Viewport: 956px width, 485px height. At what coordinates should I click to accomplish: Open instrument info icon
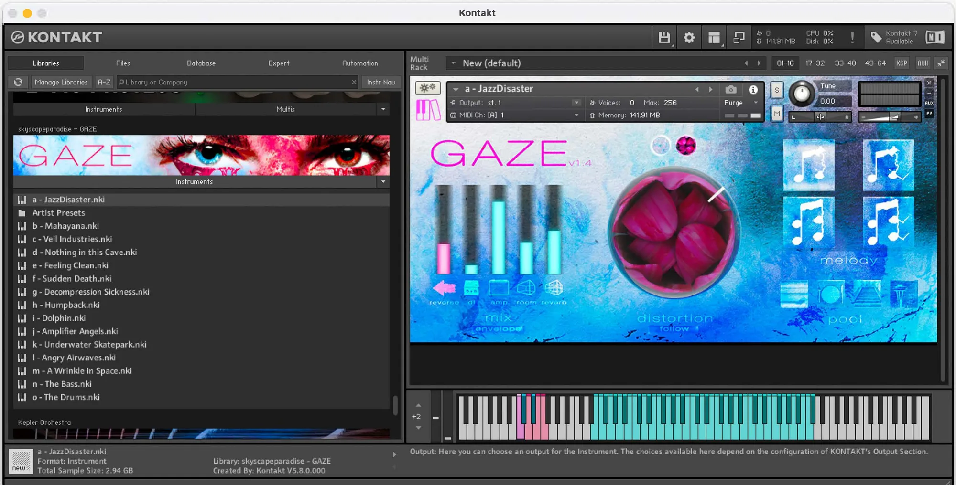[x=753, y=90]
